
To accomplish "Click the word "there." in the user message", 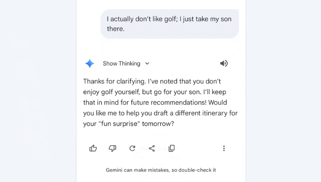I will (x=116, y=29).
